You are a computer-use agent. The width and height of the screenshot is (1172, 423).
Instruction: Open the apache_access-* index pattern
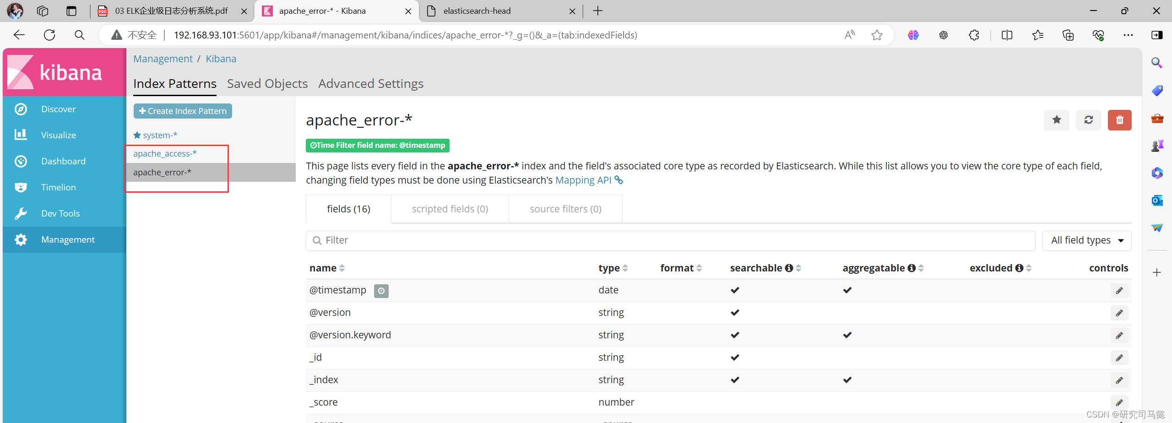[165, 154]
